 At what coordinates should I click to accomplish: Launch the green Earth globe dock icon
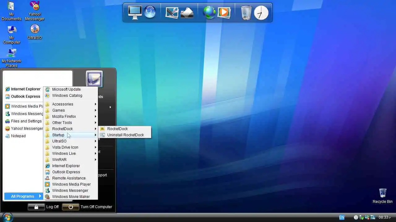(209, 13)
